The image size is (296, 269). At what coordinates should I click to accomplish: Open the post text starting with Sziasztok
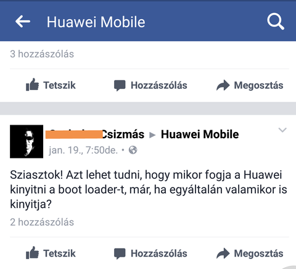(x=149, y=189)
